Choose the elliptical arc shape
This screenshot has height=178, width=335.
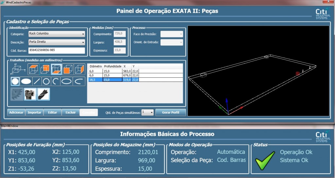(79, 81)
